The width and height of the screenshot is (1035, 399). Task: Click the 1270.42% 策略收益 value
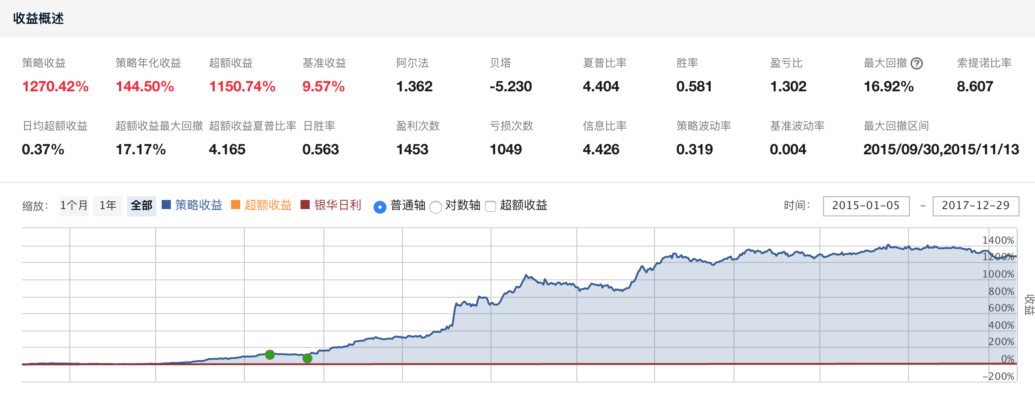(55, 86)
